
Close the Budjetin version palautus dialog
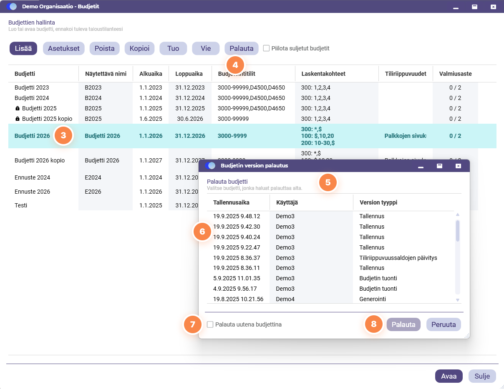coord(458,166)
